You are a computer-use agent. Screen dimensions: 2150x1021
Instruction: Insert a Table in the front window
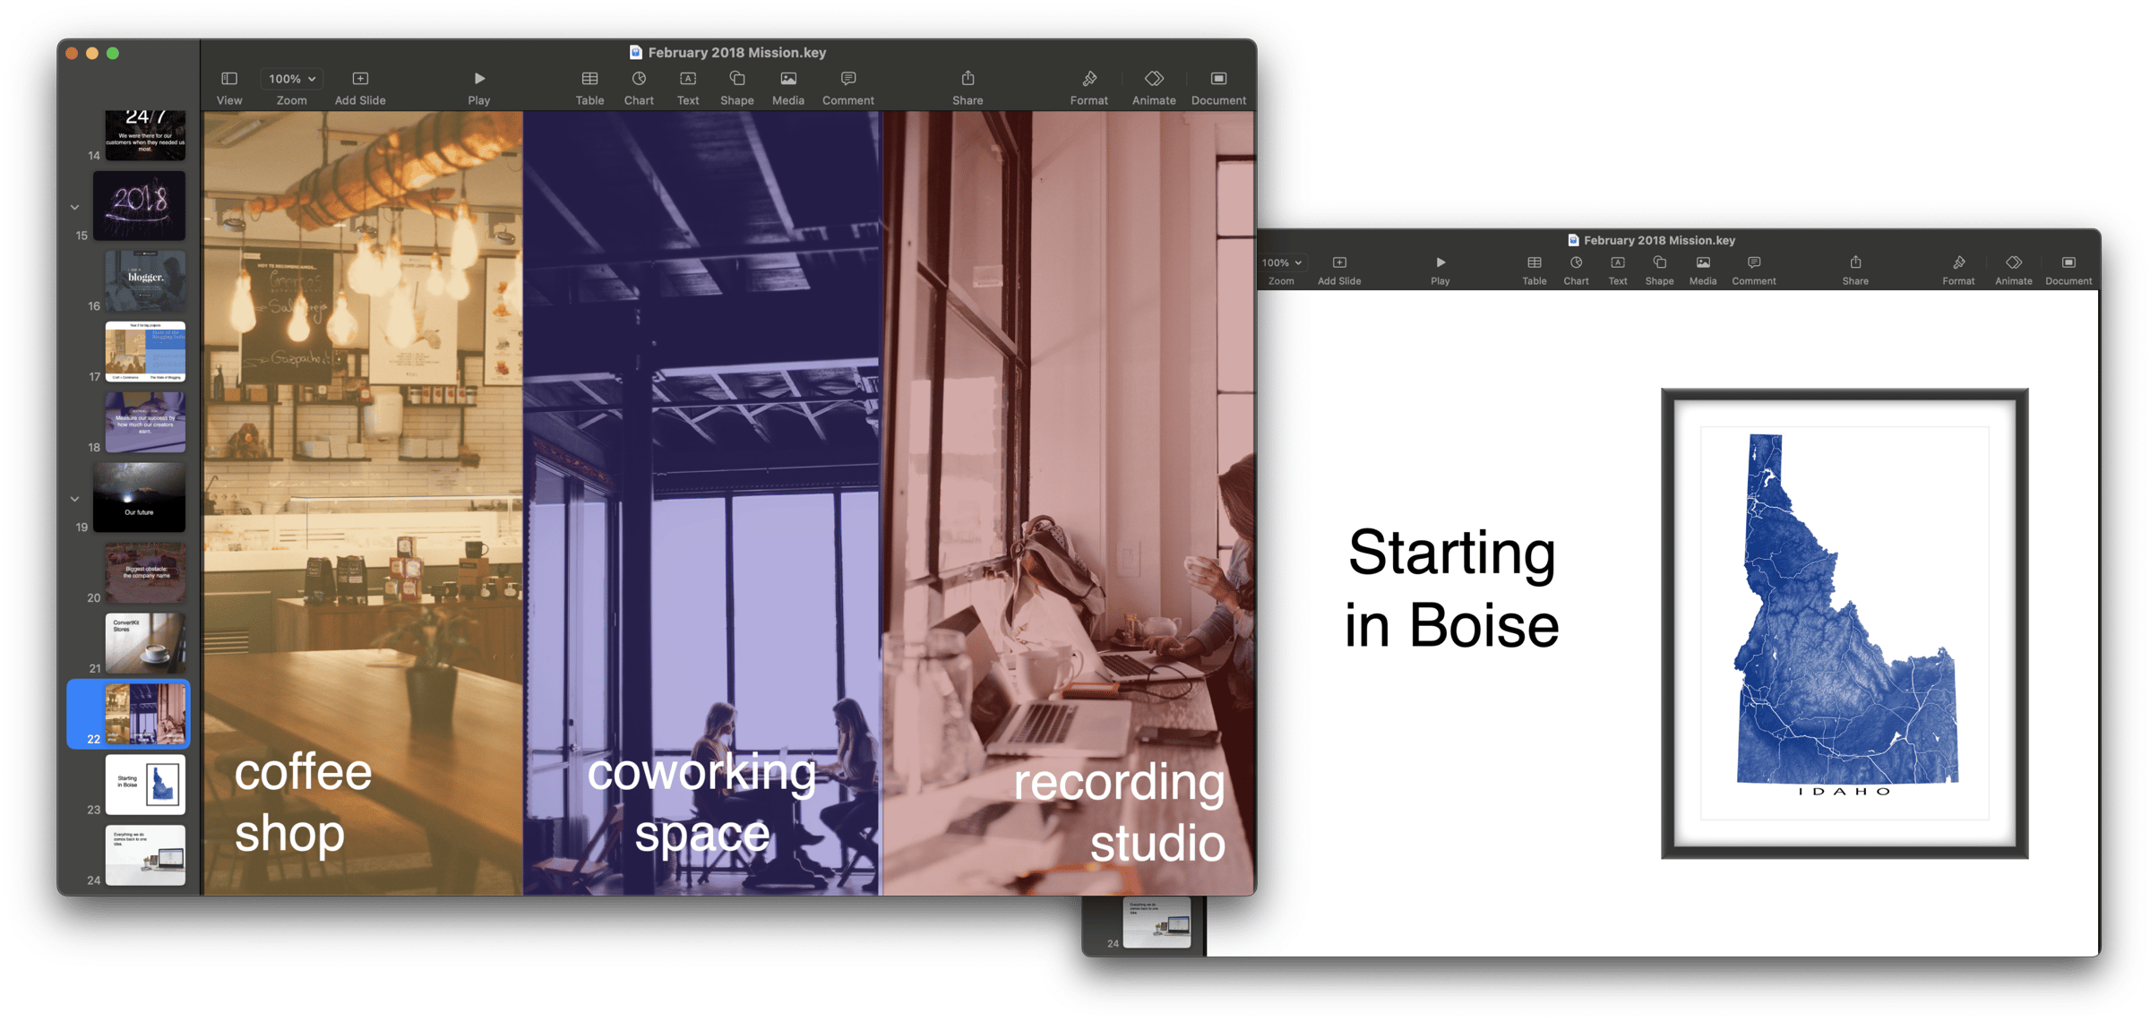point(589,79)
